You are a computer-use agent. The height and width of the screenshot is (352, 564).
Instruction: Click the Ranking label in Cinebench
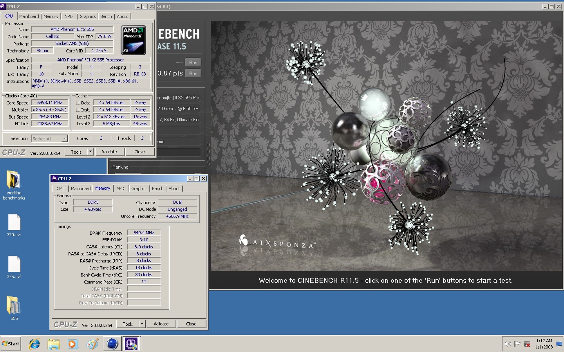click(x=120, y=167)
